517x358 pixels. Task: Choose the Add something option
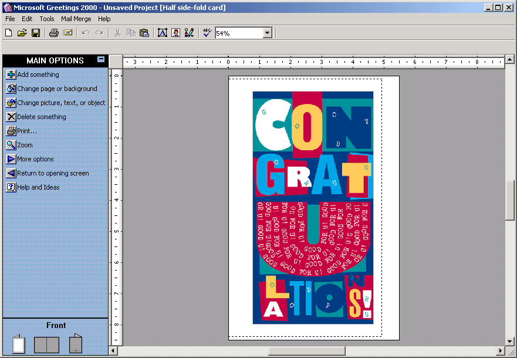pyautogui.click(x=38, y=75)
